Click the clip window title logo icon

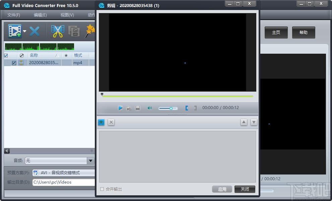point(102,5)
